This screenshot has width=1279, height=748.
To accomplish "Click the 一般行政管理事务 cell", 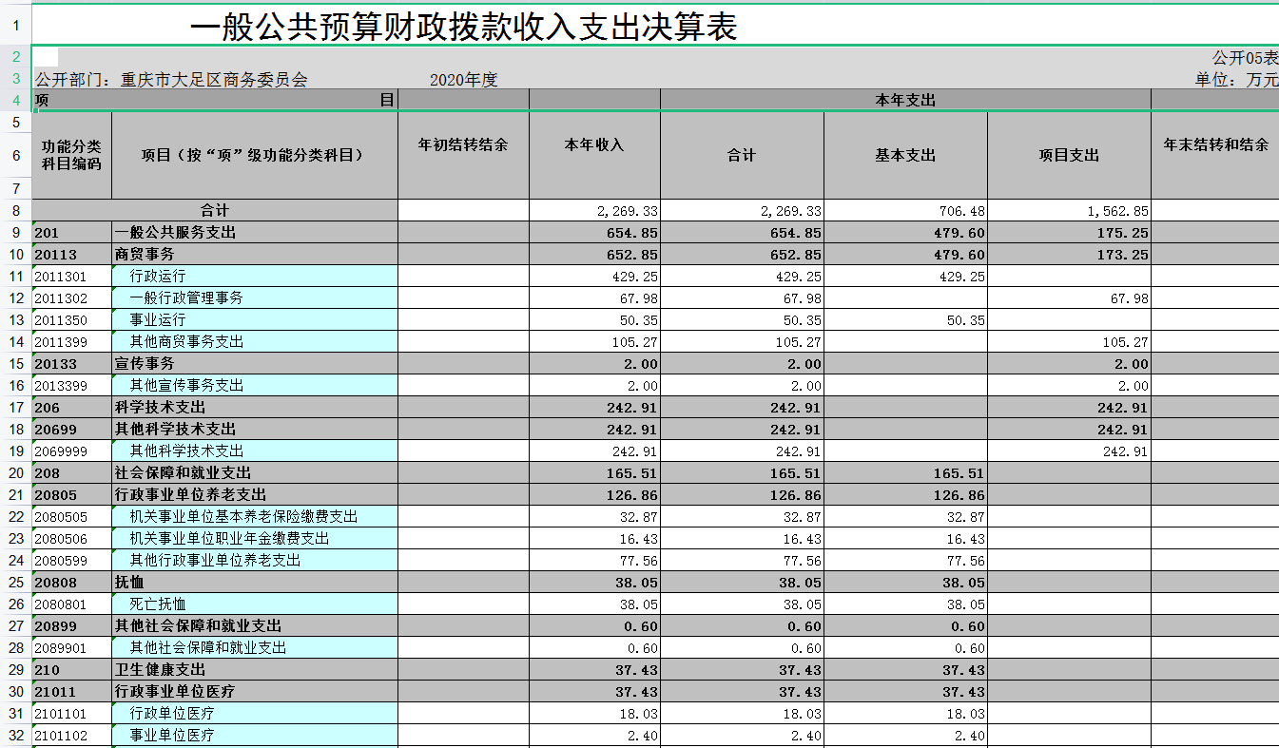I will pyautogui.click(x=254, y=297).
